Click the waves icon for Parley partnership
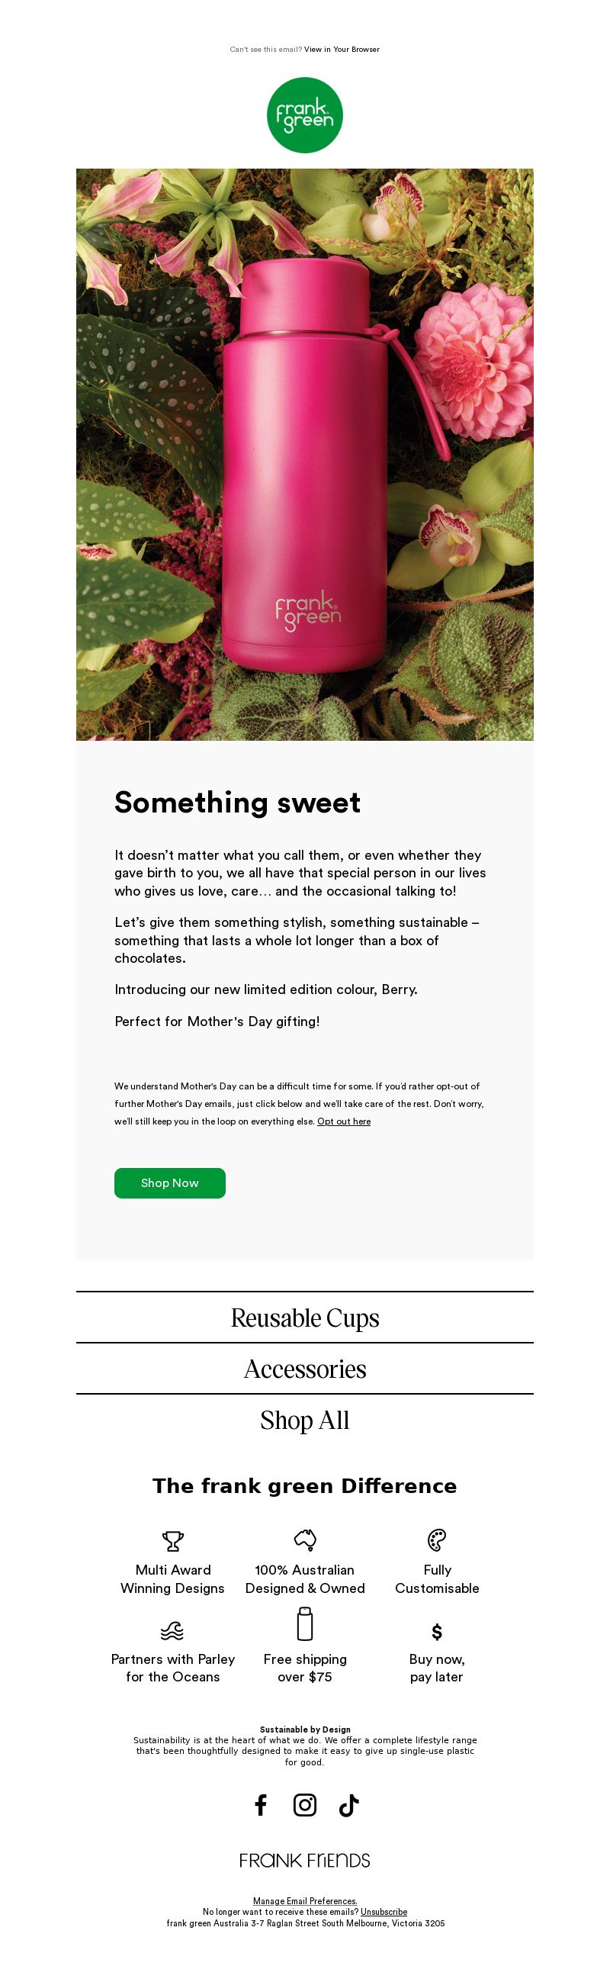This screenshot has width=610, height=1966. pos(172,1631)
